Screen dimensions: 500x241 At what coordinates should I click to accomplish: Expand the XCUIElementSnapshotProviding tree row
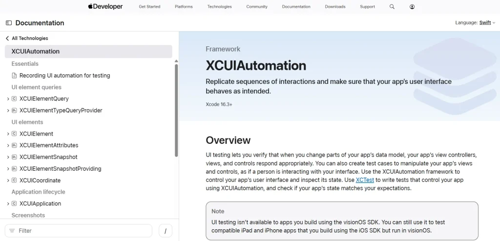[x=8, y=169]
